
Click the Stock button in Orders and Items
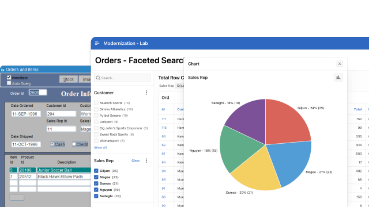pos(69,79)
